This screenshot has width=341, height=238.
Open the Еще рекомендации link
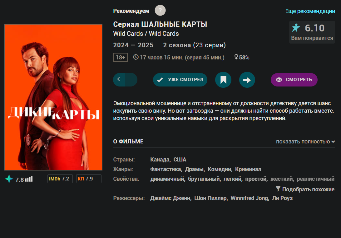pyautogui.click(x=310, y=11)
